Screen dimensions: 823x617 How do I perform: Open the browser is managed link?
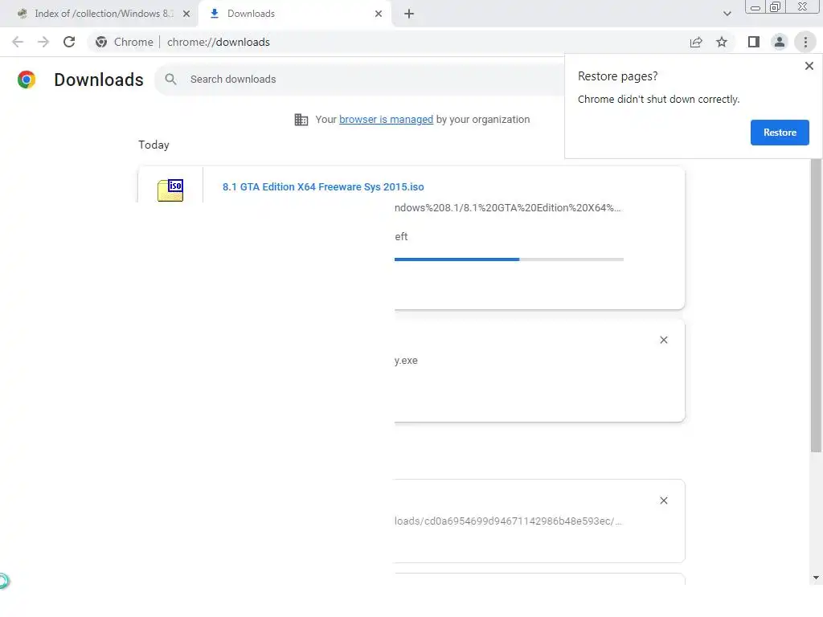click(386, 120)
